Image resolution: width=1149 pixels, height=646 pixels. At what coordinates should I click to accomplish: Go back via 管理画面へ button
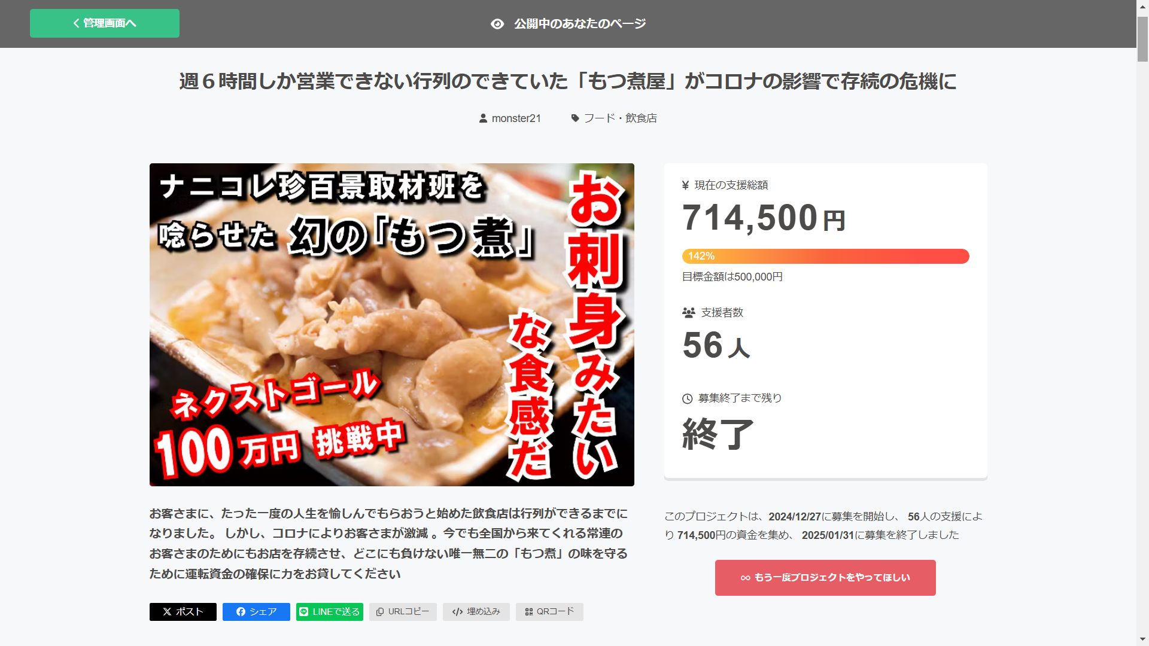tap(105, 23)
